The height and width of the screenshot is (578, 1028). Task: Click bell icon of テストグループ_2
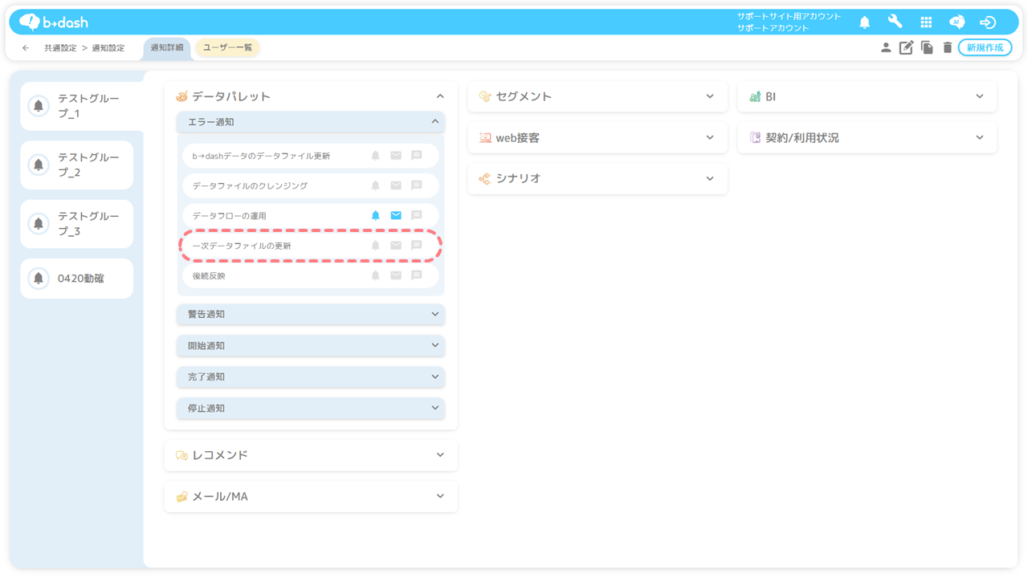coord(39,165)
